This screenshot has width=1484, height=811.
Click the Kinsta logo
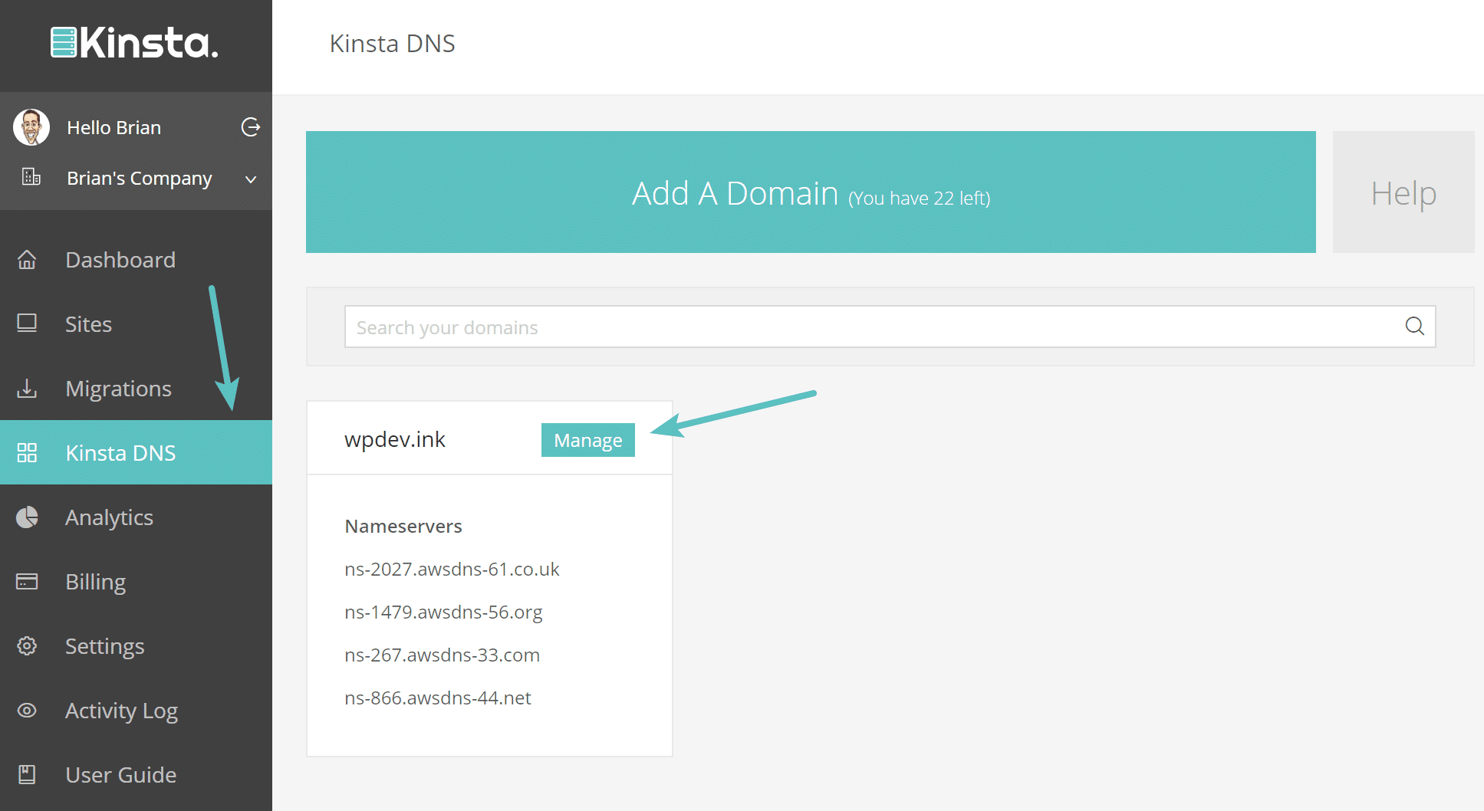[x=135, y=43]
